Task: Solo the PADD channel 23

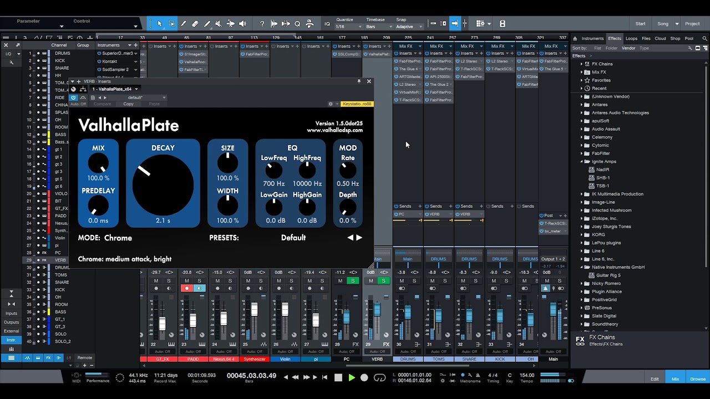Action: coord(199,281)
